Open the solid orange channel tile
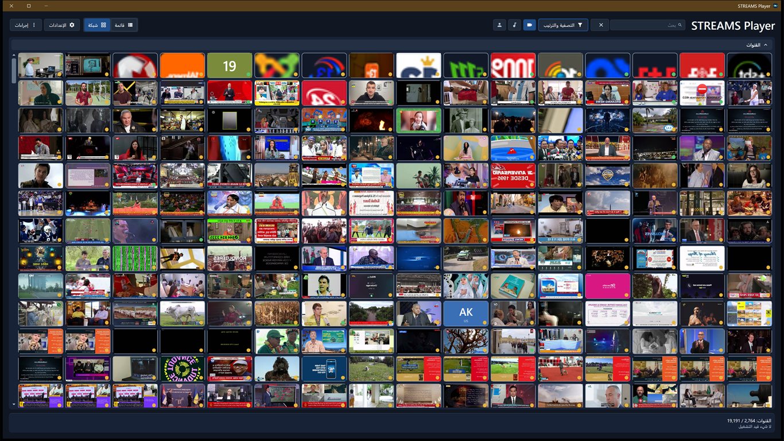784x441 pixels. coord(182,65)
